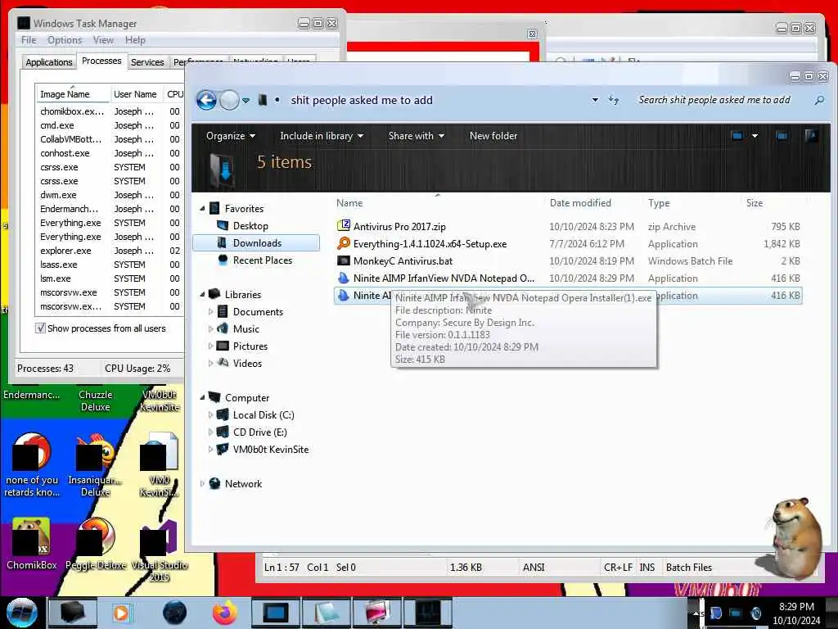Image resolution: width=838 pixels, height=629 pixels.
Task: Expand the Music library node
Action: click(210, 329)
